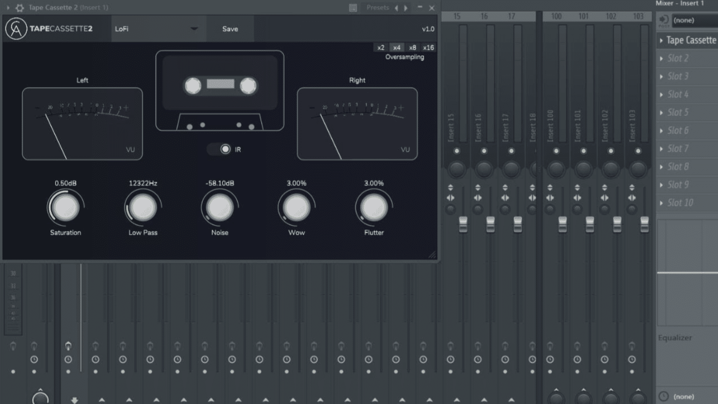Open the output (none) selector at bottom right
The image size is (718, 404).
(695, 396)
